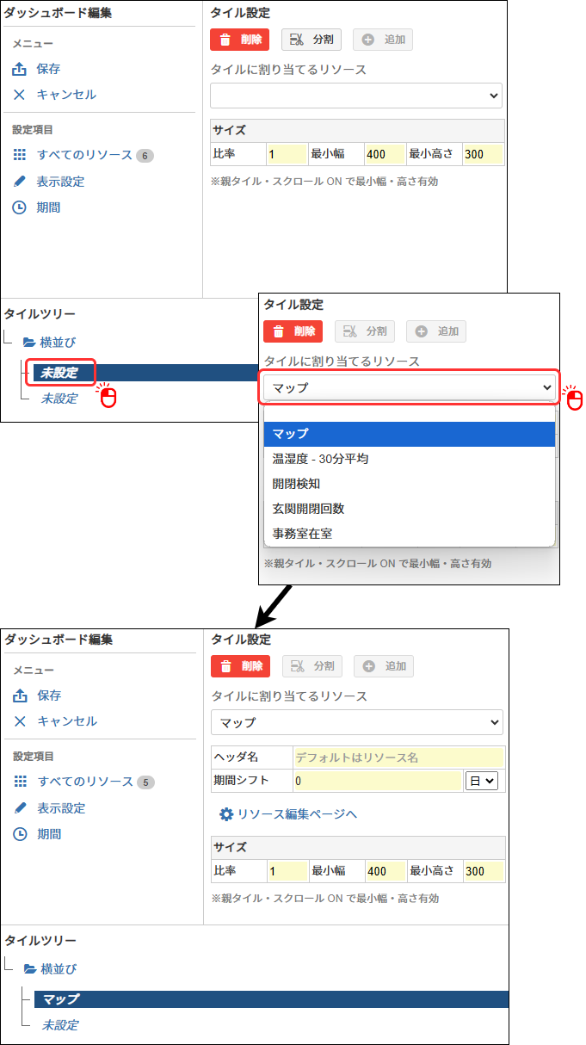
Task: Click the greyed 分割 button in the popup screenshot
Action: (365, 331)
